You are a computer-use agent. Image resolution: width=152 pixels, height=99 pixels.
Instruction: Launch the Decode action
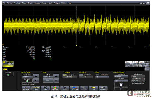pos(55,88)
